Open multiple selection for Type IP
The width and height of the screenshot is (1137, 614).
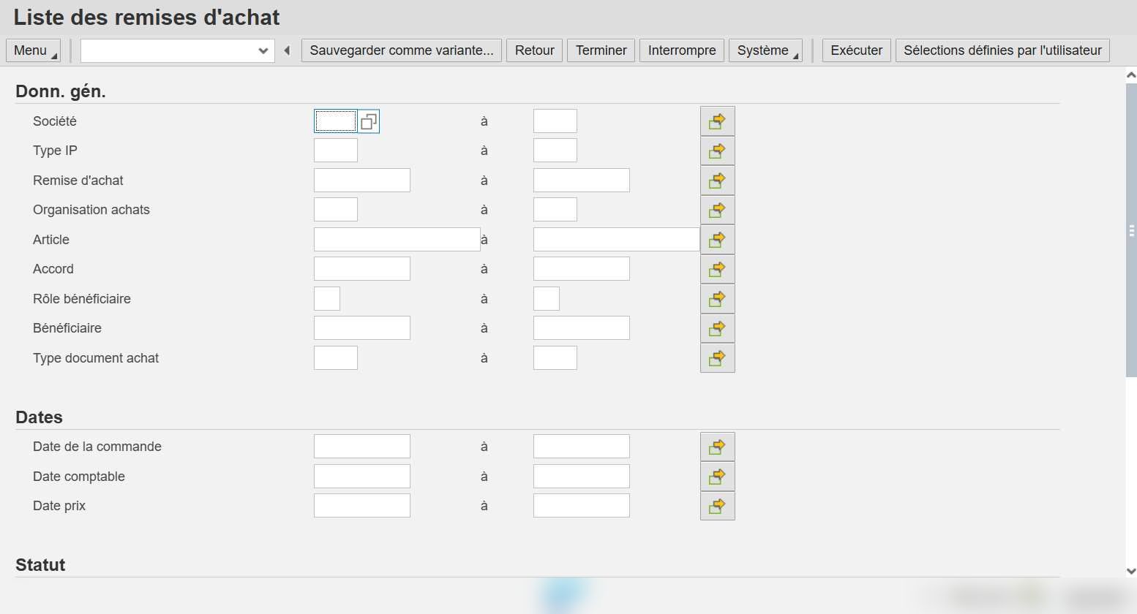click(717, 151)
